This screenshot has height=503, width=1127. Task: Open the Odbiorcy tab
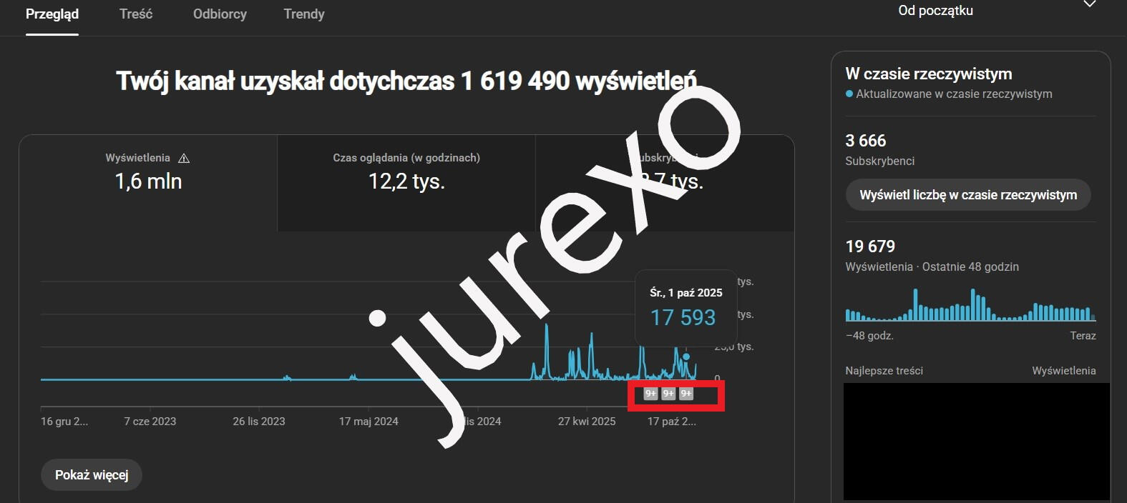point(220,14)
